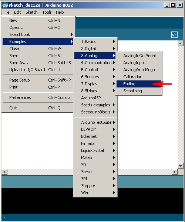
Task: Choose Save As... menu entry
Action: (38, 63)
